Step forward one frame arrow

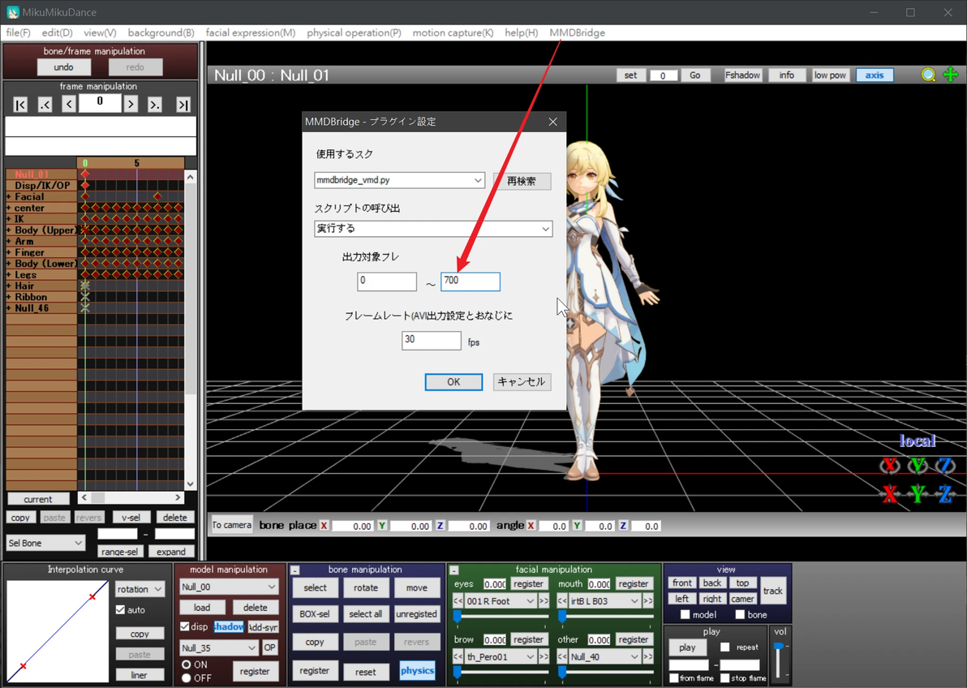click(x=130, y=105)
